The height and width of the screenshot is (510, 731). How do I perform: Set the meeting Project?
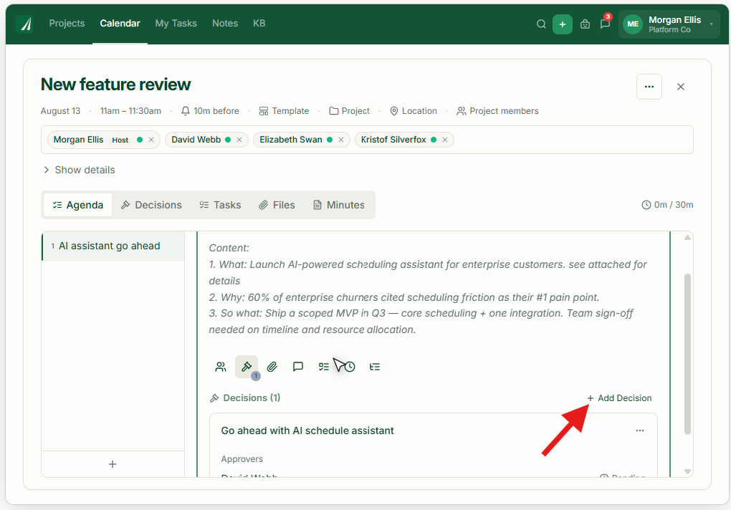pos(349,111)
